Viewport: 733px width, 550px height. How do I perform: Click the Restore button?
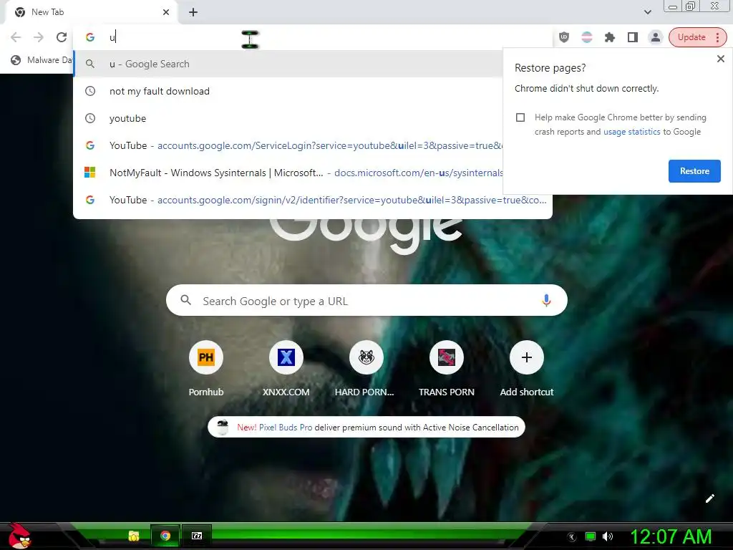pyautogui.click(x=694, y=171)
